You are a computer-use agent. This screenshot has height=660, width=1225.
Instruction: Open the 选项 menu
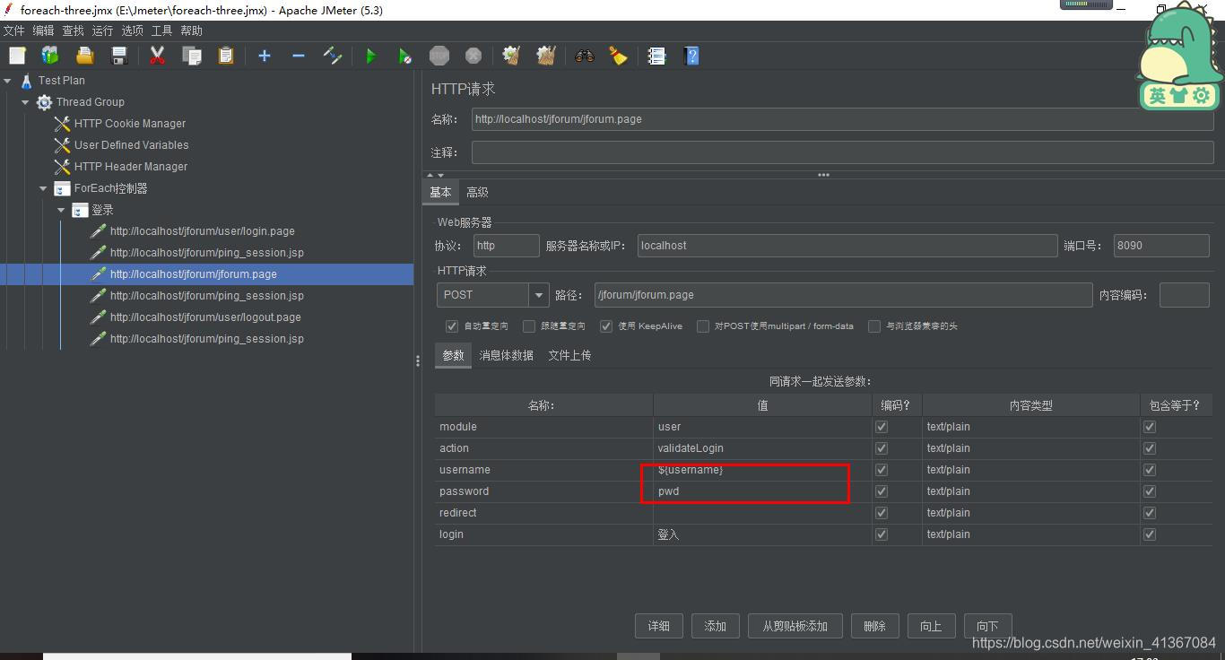(132, 30)
